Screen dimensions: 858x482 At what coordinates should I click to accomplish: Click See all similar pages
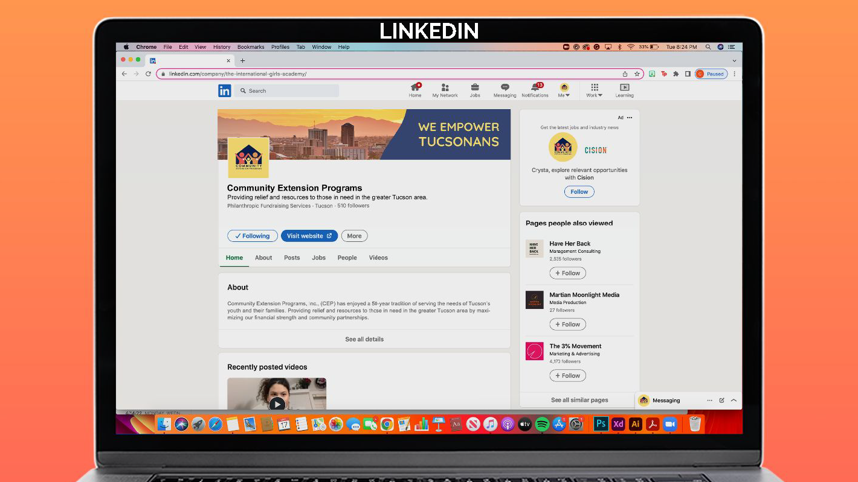(579, 400)
